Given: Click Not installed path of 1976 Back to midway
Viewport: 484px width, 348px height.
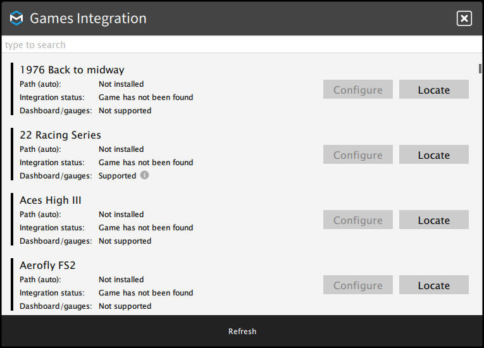Looking at the screenshot, I should point(121,84).
